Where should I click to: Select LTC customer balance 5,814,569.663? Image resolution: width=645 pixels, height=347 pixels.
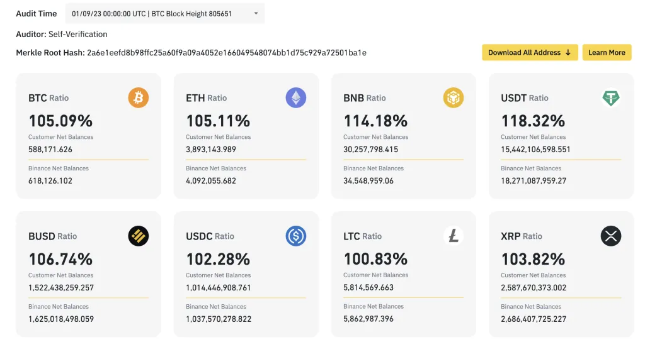click(x=368, y=287)
